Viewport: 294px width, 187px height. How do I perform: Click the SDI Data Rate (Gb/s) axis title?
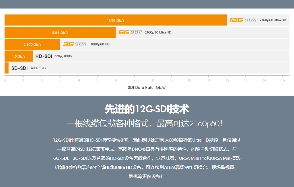point(147,87)
